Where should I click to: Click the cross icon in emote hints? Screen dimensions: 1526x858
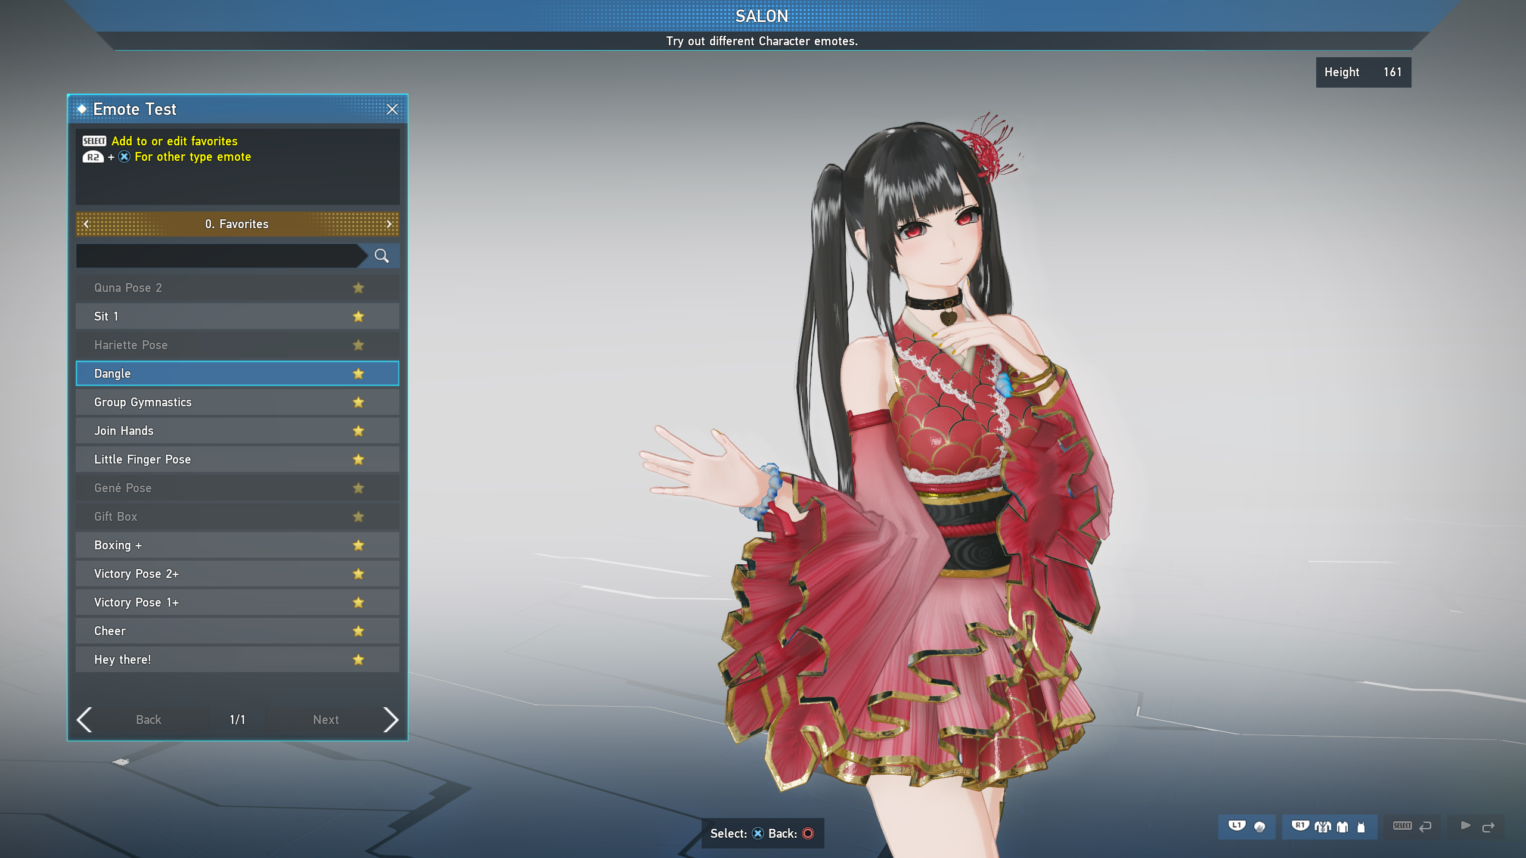click(x=124, y=157)
